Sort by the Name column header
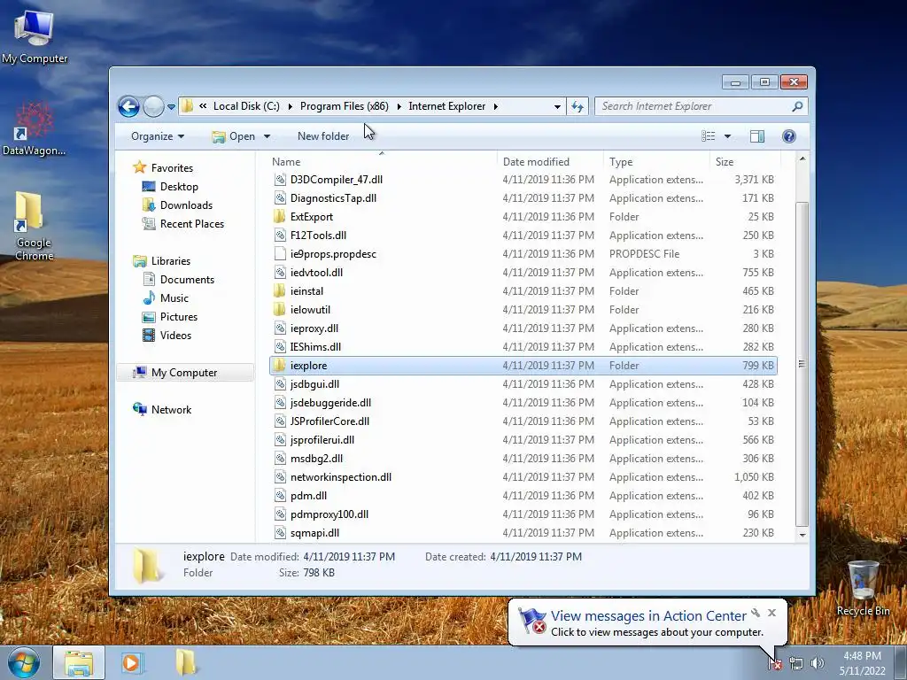The height and width of the screenshot is (680, 907). tap(381, 162)
